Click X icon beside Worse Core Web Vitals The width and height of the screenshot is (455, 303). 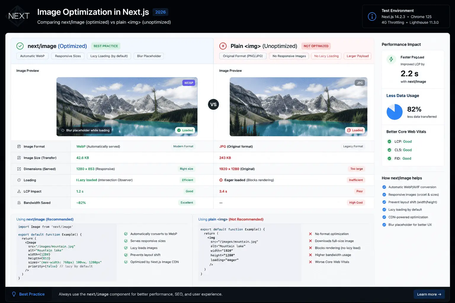[x=310, y=262]
